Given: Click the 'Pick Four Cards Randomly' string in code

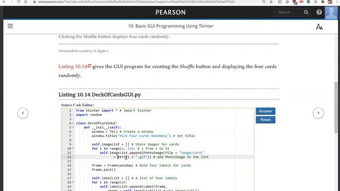Looking at the screenshot, I should tap(143, 136).
